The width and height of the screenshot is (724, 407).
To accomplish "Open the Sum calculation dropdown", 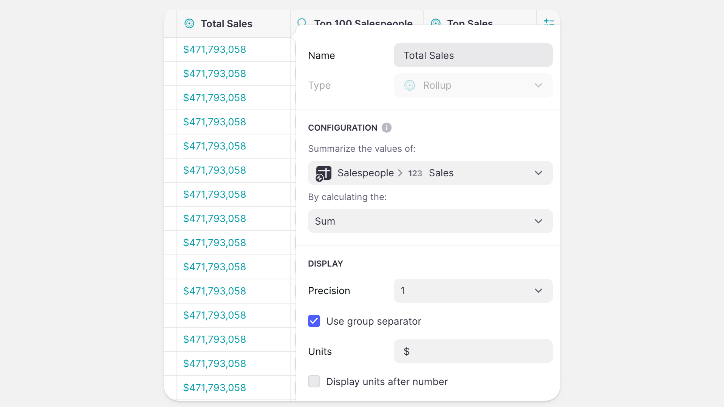I will click(430, 221).
